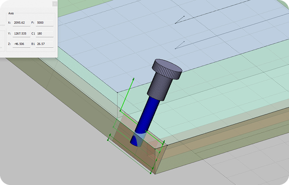Select the C1 rotation field showing 180
This screenshot has height=185, width=289.
point(45,34)
